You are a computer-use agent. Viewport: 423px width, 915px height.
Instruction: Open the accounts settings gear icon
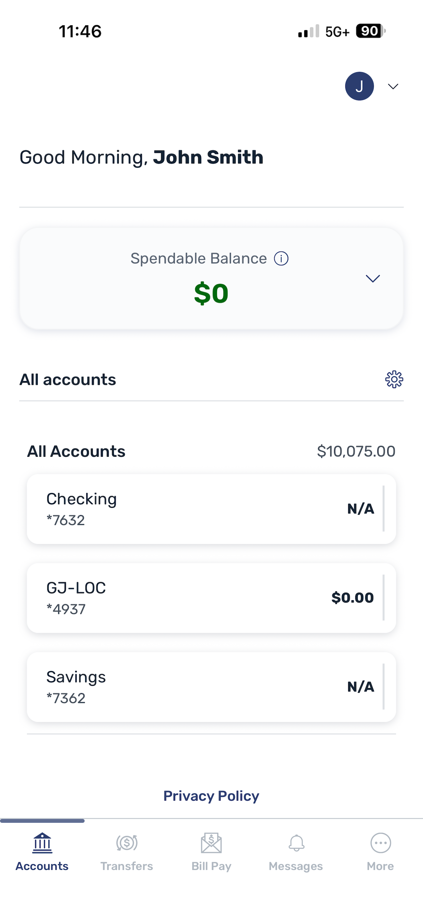[x=394, y=379]
